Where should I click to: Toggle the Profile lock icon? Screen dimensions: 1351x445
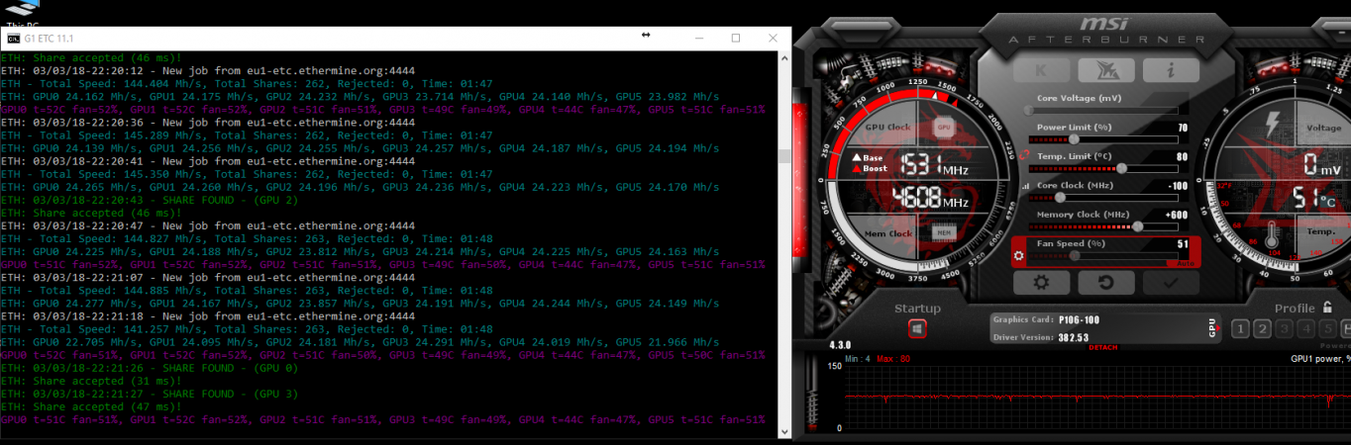[1327, 308]
